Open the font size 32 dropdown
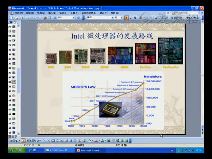This screenshot has height=159, width=212. [122, 18]
